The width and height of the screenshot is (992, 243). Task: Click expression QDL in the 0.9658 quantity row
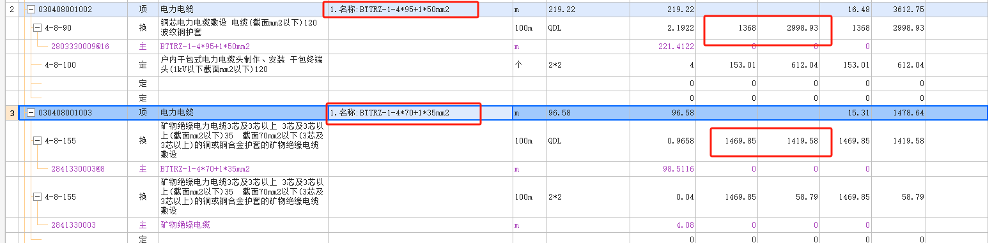click(555, 141)
